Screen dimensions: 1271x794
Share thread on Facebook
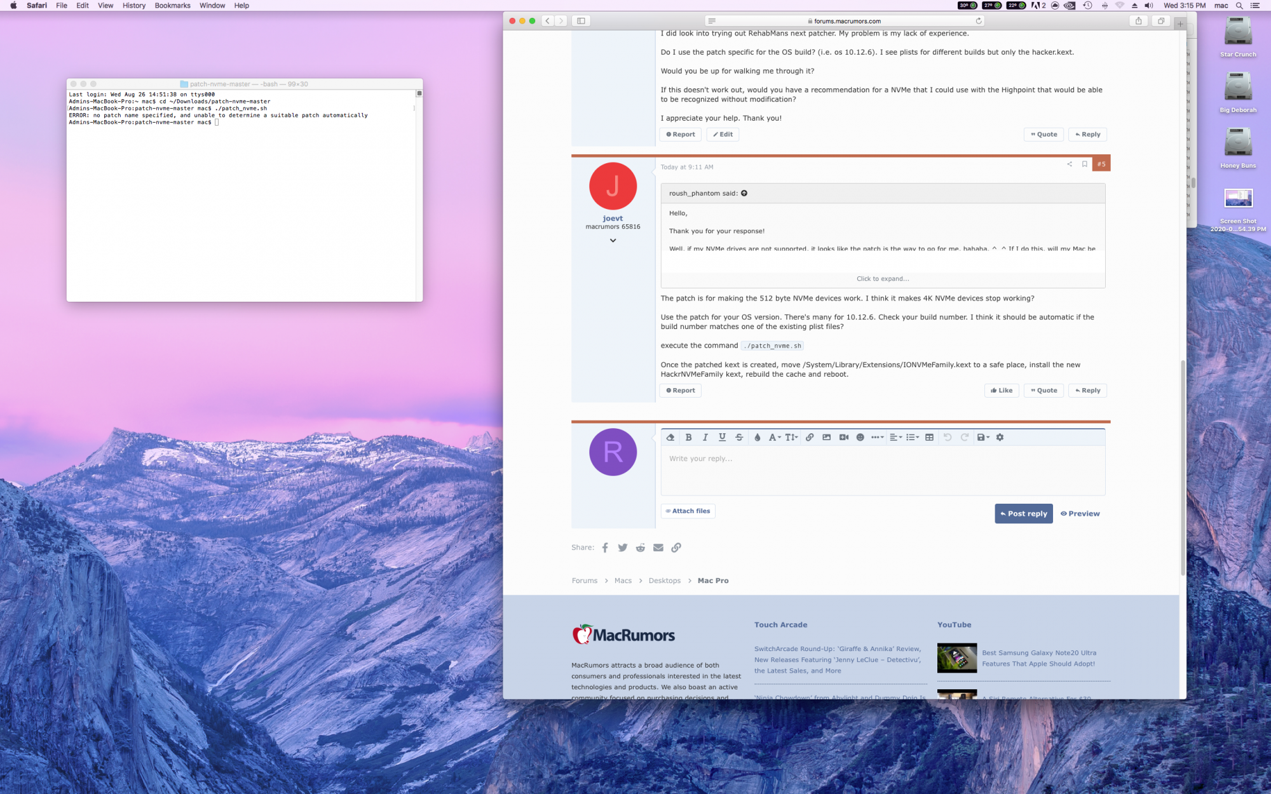(x=605, y=548)
